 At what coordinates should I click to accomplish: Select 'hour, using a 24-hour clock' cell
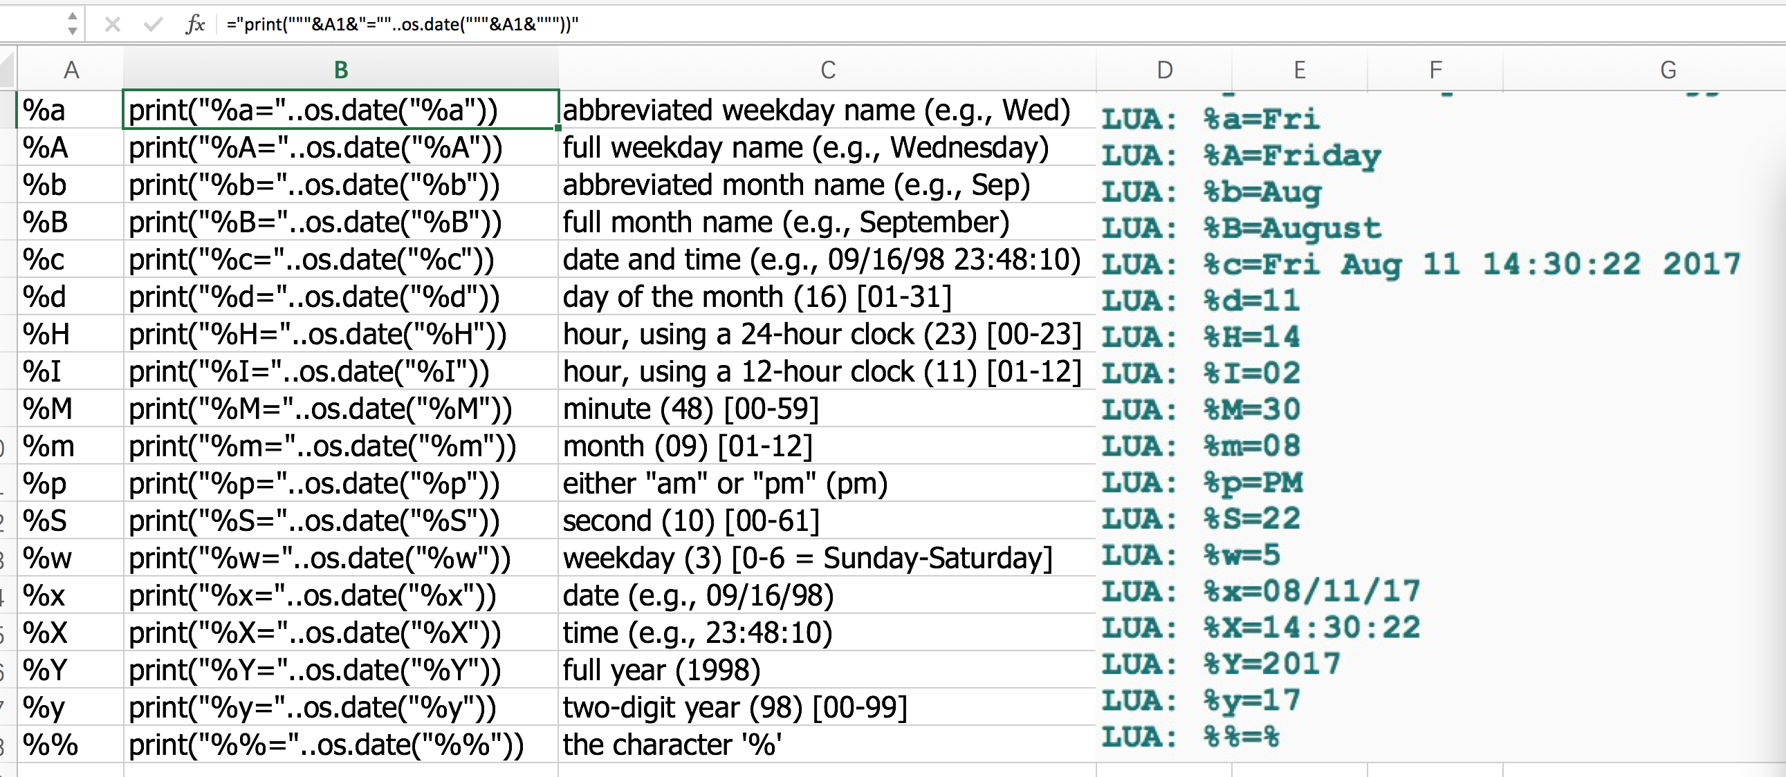827,334
